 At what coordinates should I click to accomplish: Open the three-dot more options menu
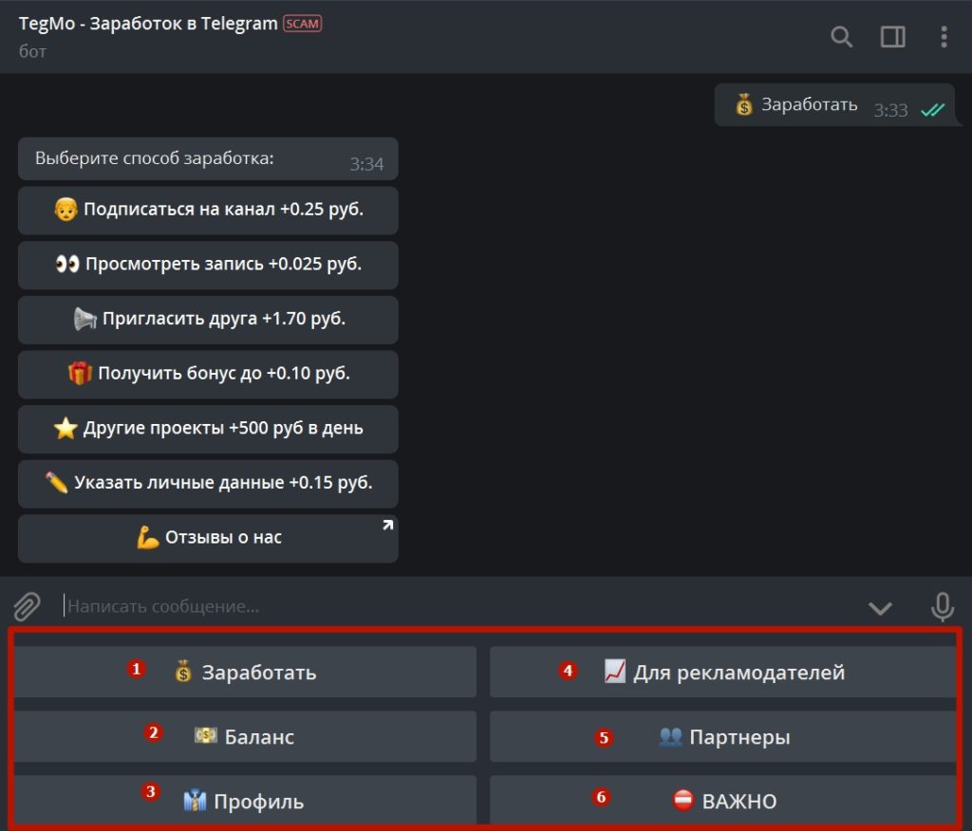944,37
